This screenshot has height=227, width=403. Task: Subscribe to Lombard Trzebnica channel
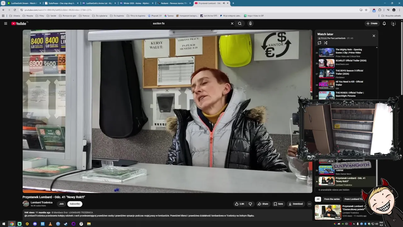(x=75, y=204)
